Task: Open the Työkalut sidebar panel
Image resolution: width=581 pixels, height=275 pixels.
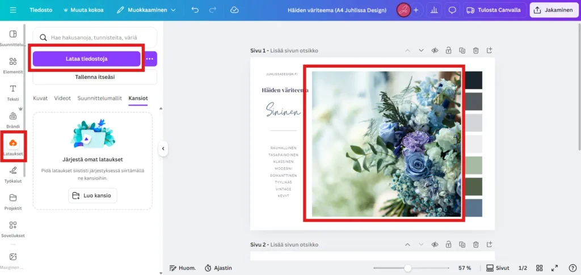Action: point(12,175)
